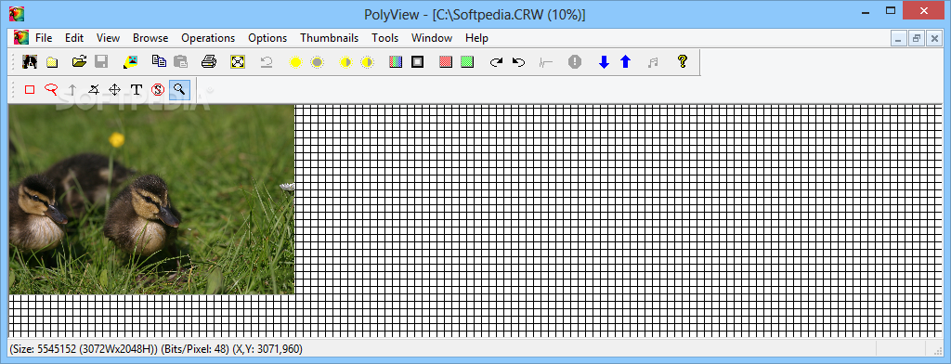Rotate image clockwise with curved arrow icon
This screenshot has width=951, height=364.
click(497, 62)
